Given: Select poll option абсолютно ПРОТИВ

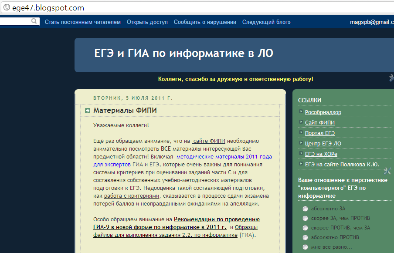Looking at the screenshot, I should [x=305, y=237].
